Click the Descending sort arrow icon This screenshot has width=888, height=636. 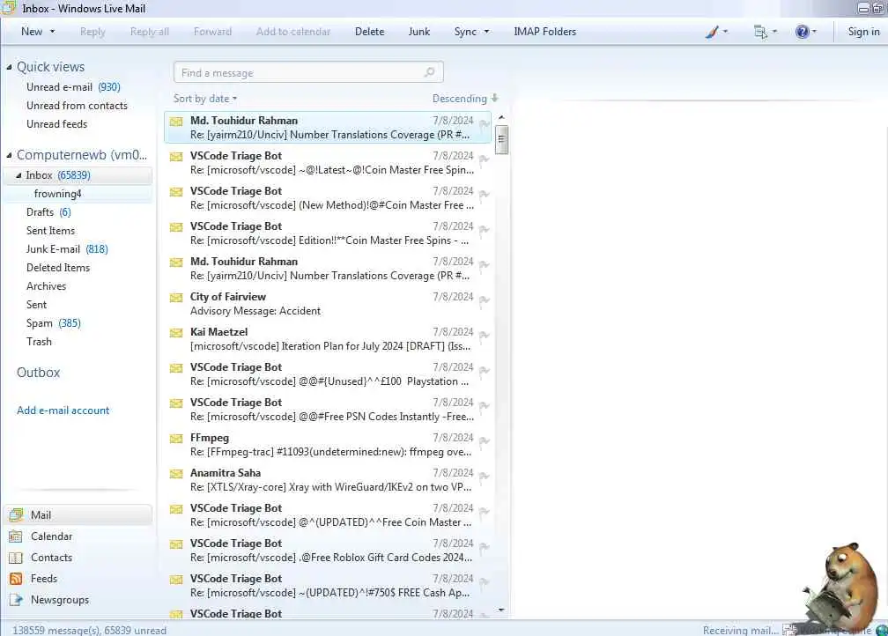pyautogui.click(x=494, y=98)
